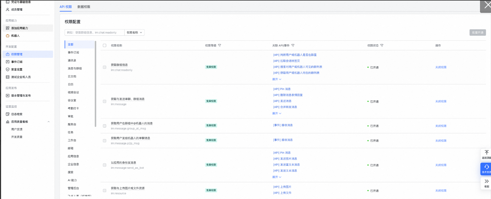Click 关闭权限 for 获取群组信息

click(x=441, y=67)
